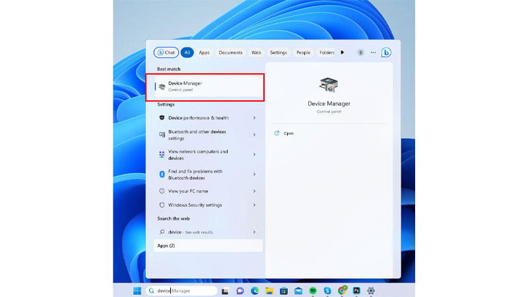The height and width of the screenshot is (297, 528).
Task: Open Microsoft Store from the taskbar
Action: click(284, 290)
